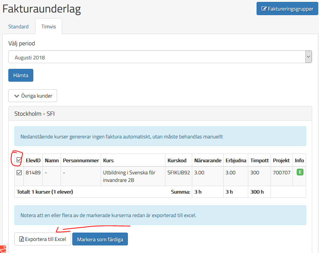The height and width of the screenshot is (253, 319).
Task: Click the Kurskod column header
Action: click(x=177, y=160)
